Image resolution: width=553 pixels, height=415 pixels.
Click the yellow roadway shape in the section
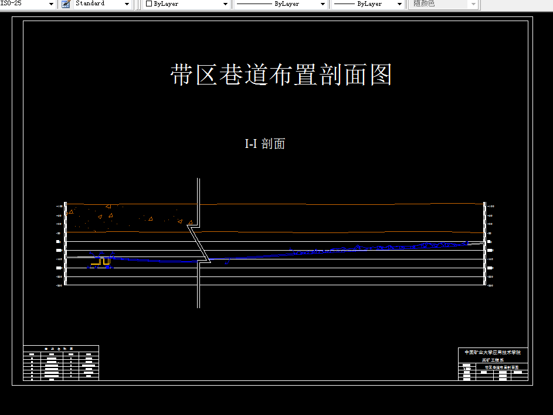click(101, 261)
